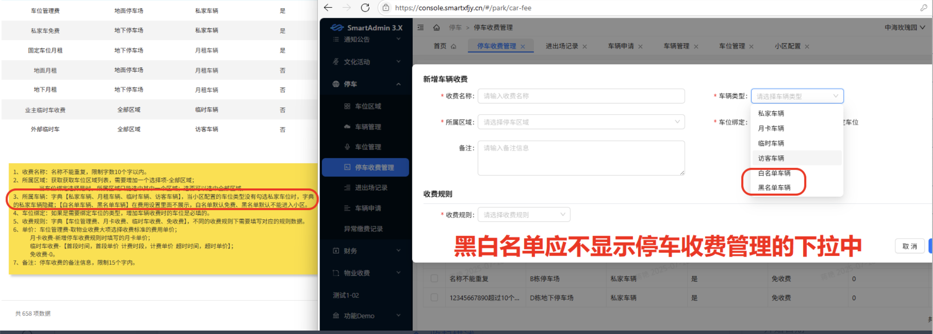The width and height of the screenshot is (933, 334).
Task: Go back with browser back arrow
Action: tap(328, 8)
